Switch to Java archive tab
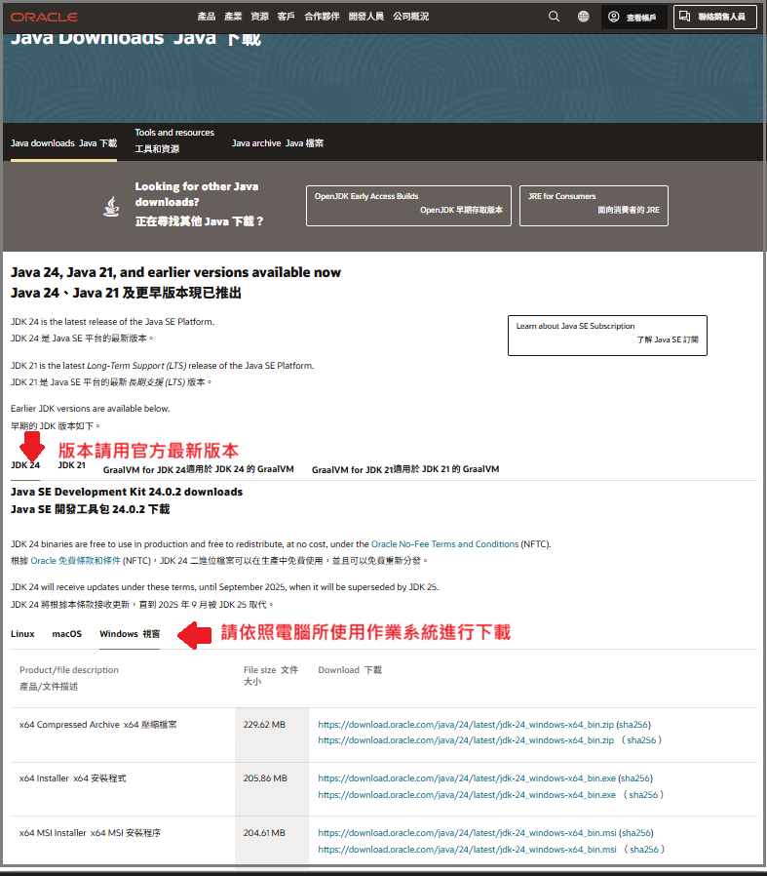This screenshot has height=876, width=767. pyautogui.click(x=278, y=143)
